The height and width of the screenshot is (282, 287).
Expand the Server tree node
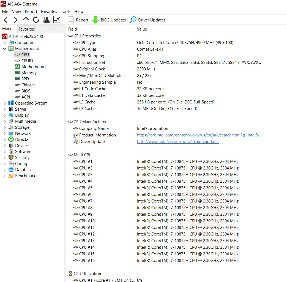pos(5,109)
